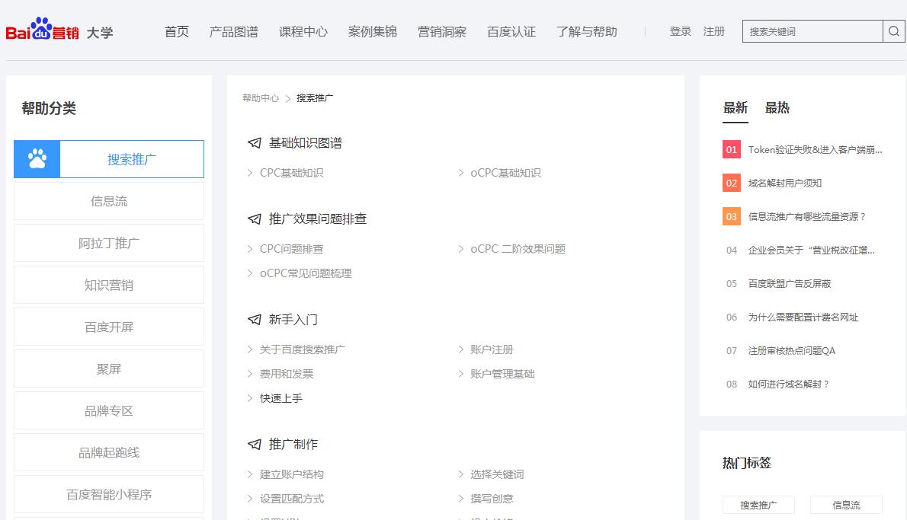The height and width of the screenshot is (520, 907).
Task: Select 信息流 help category
Action: (x=109, y=201)
